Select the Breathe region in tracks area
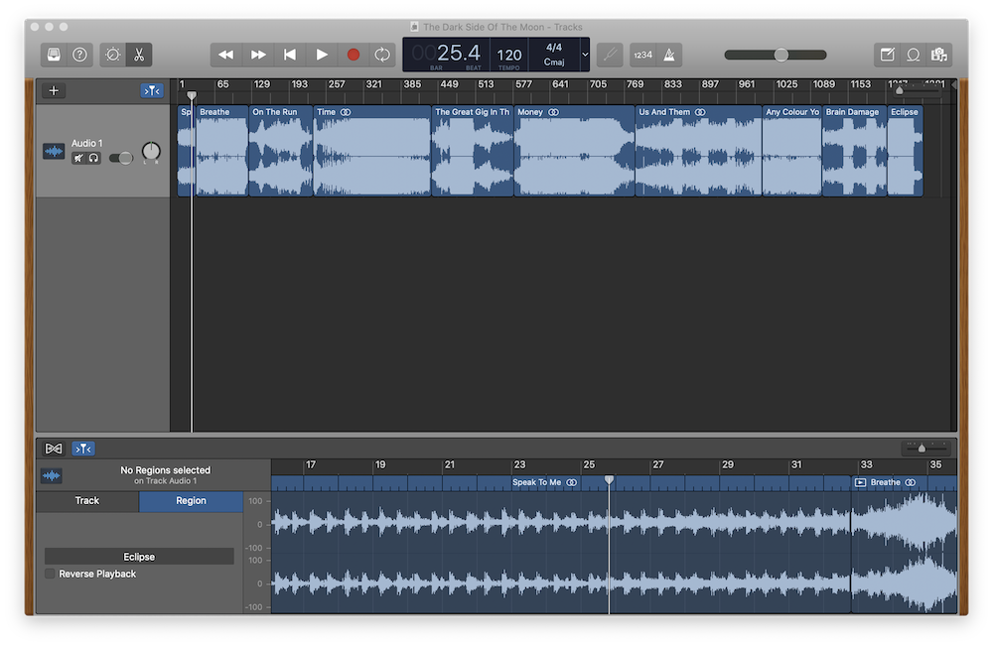This screenshot has width=993, height=646. point(221,151)
